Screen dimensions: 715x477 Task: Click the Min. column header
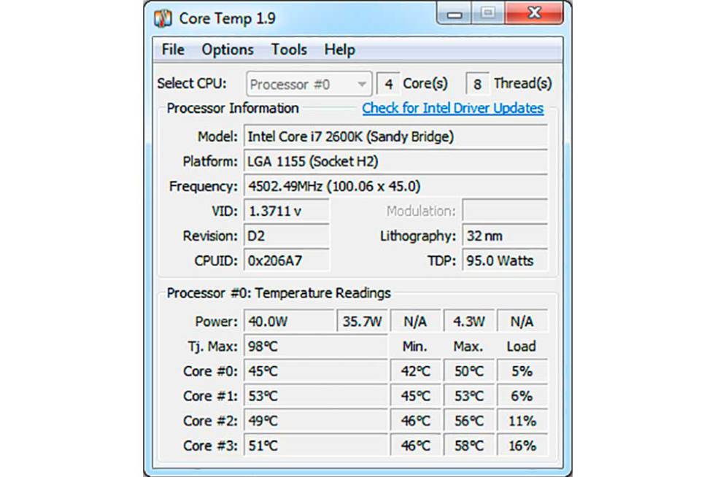415,346
